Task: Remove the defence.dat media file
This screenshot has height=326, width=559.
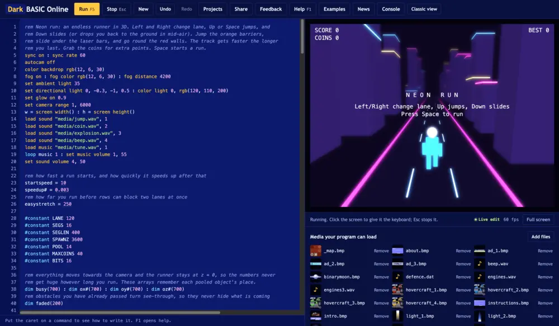Action: point(463,277)
